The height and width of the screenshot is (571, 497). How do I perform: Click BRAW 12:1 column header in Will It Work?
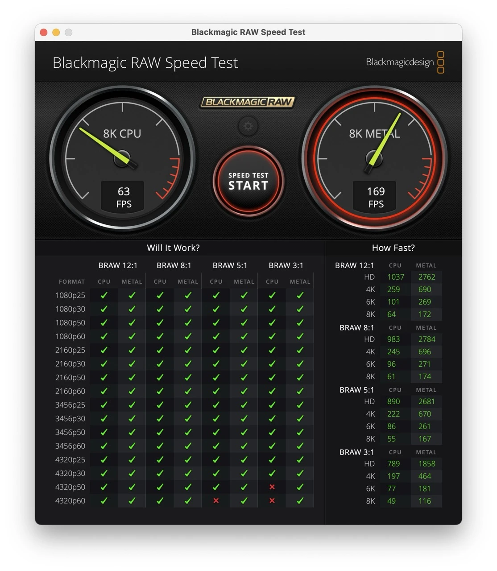coord(118,265)
